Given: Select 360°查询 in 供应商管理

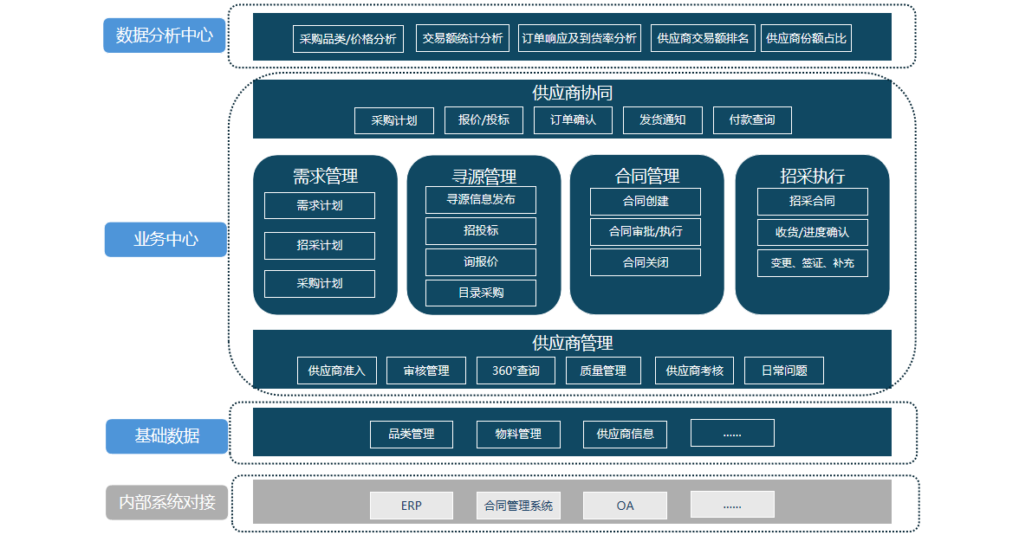Looking at the screenshot, I should 516,371.
